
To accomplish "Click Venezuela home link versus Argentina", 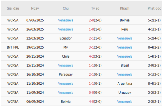I will pyautogui.click(x=66, y=83).
